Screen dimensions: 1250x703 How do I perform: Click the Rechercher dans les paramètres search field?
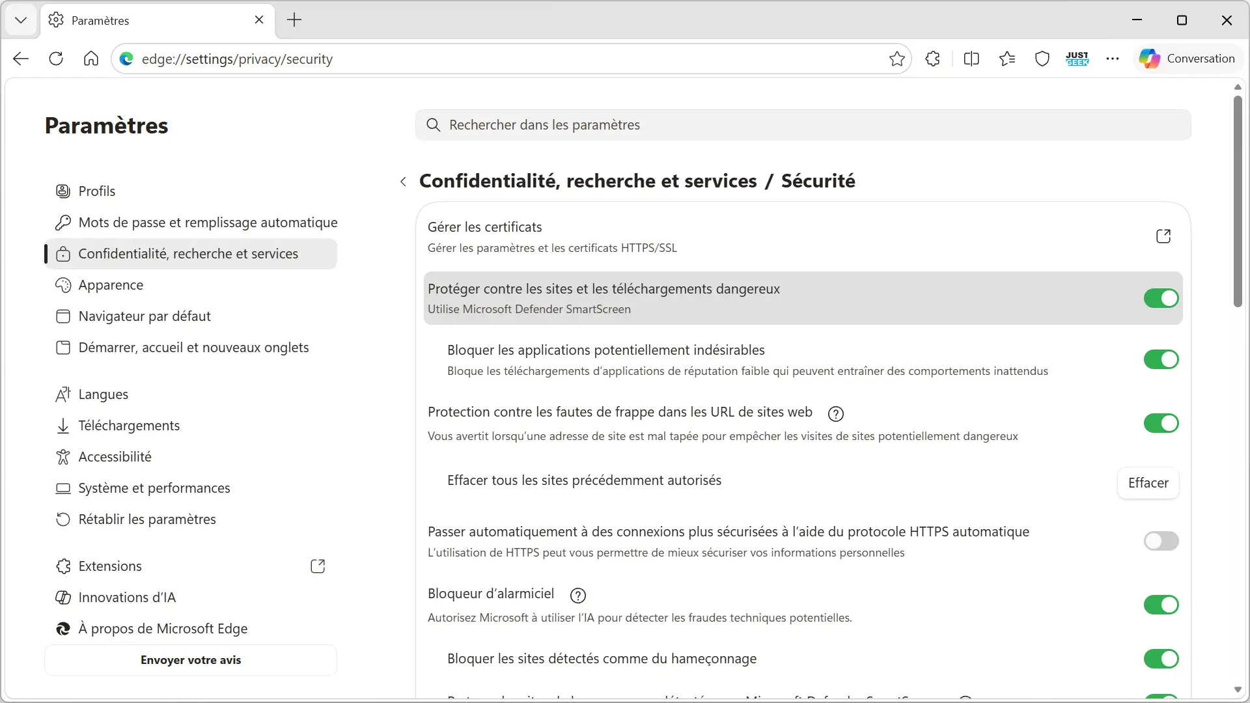(x=803, y=125)
